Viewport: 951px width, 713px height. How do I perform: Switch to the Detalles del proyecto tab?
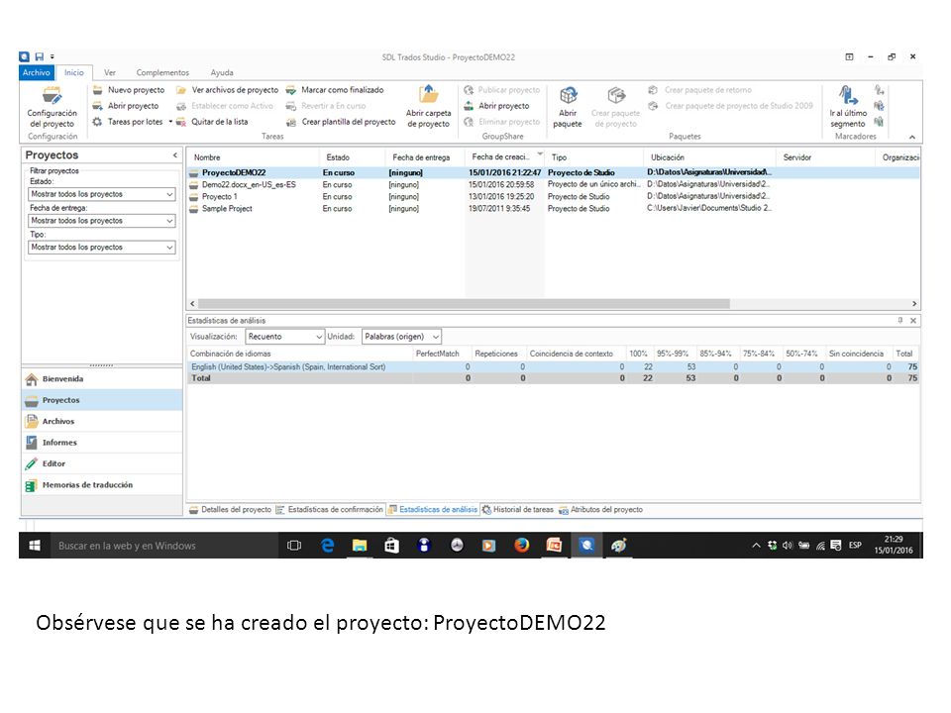pos(231,510)
